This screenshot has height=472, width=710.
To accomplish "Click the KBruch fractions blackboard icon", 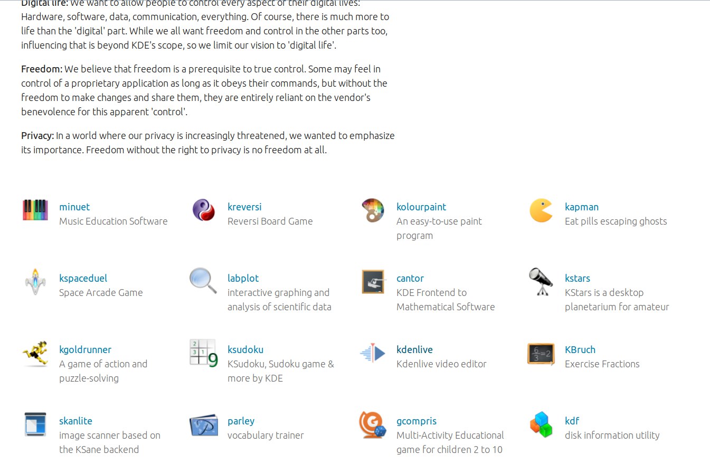I will (x=541, y=354).
